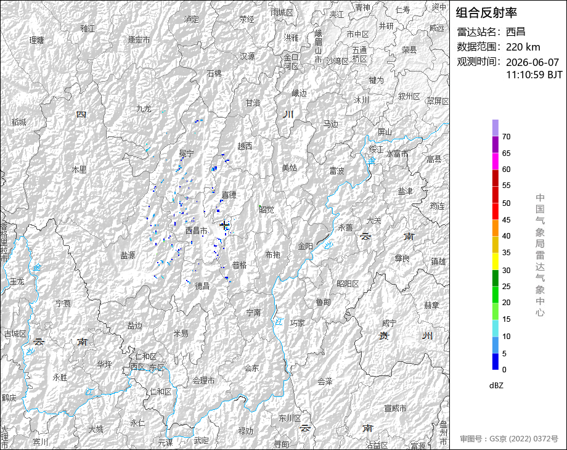
Task: Click the 赫章 label
Action: pos(432,305)
